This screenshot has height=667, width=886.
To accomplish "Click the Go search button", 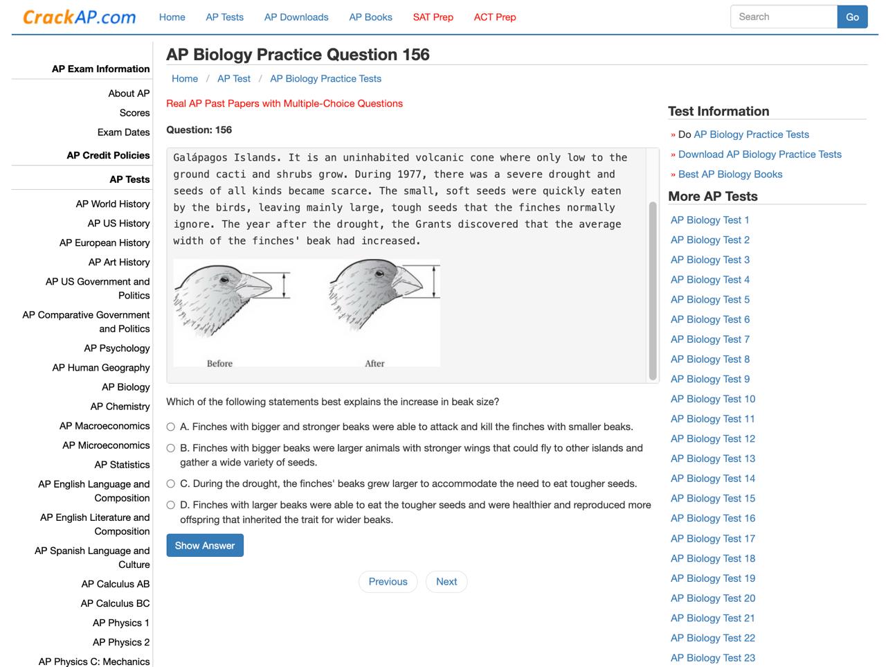I will 853,17.
